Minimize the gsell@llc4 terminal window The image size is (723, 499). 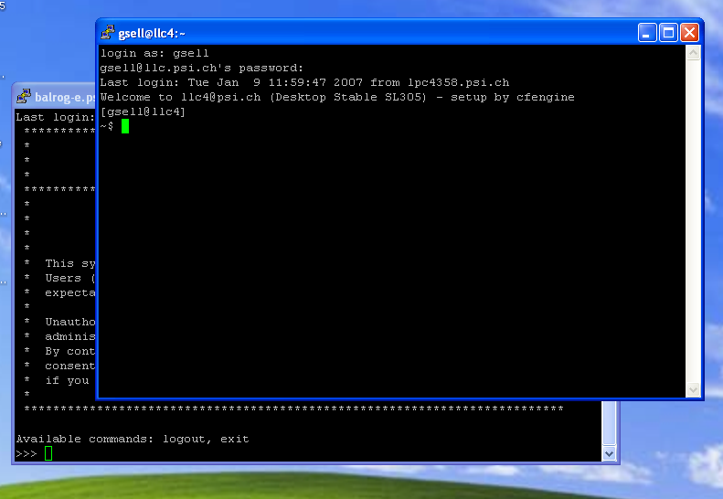click(647, 33)
